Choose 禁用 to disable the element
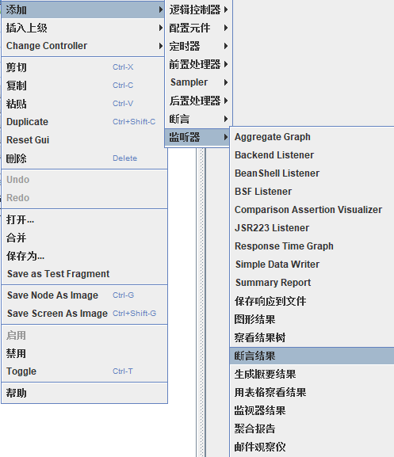 [x=84, y=353]
